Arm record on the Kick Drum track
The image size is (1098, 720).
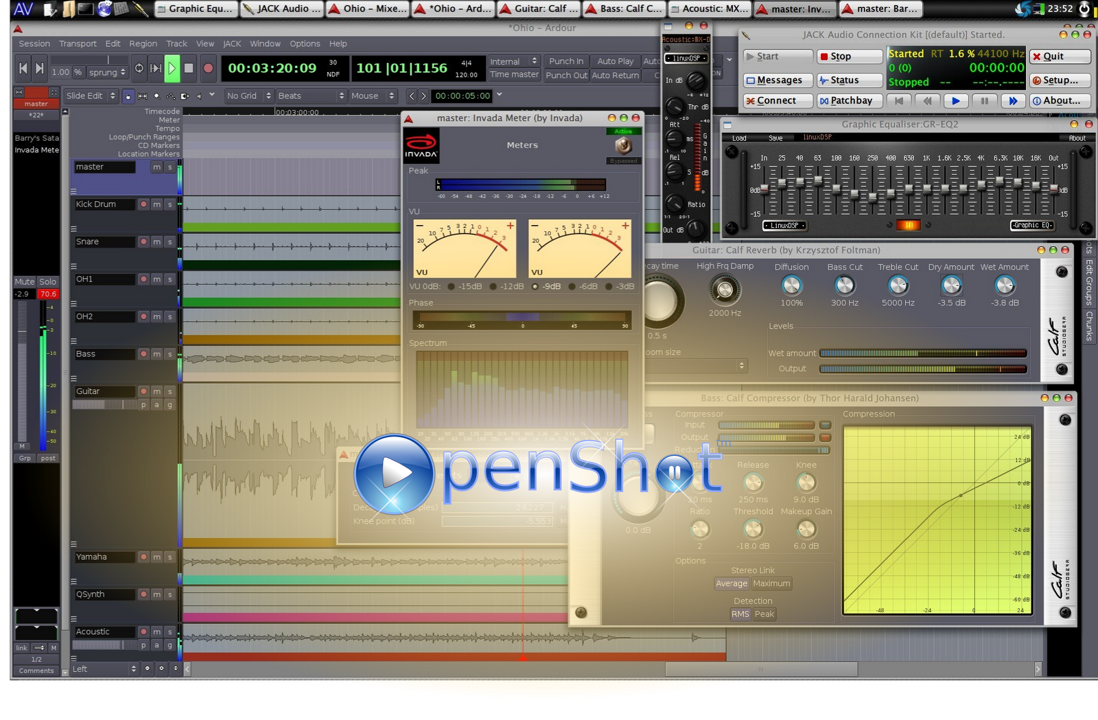143,205
